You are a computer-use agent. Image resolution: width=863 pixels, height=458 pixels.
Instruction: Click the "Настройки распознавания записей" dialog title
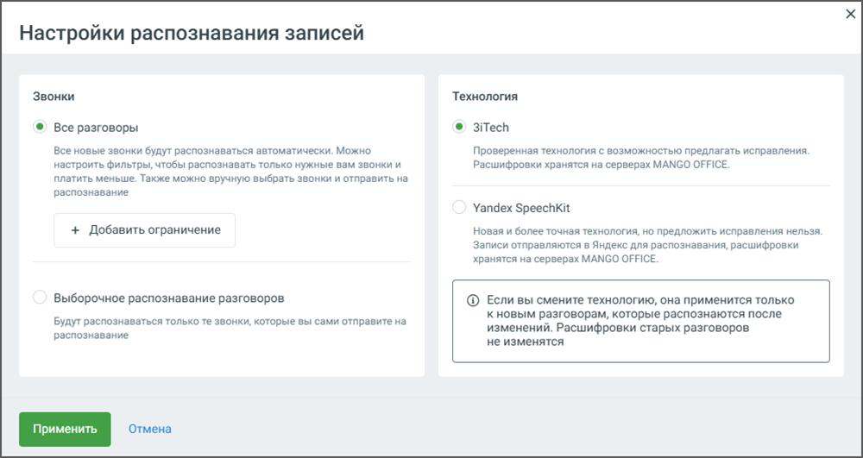tap(192, 33)
